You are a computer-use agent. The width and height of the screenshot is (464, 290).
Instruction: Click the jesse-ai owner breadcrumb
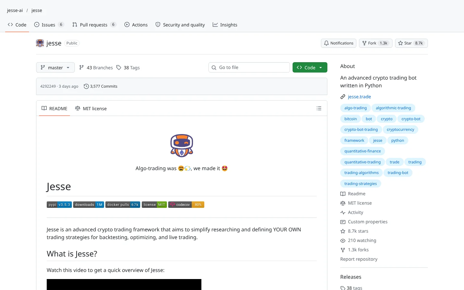[x=15, y=10]
